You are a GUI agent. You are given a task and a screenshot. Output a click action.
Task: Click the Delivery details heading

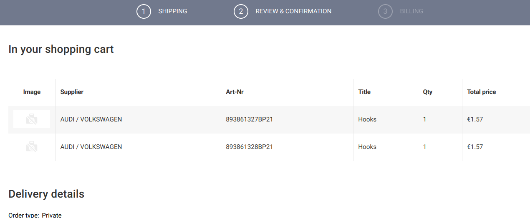coord(46,194)
